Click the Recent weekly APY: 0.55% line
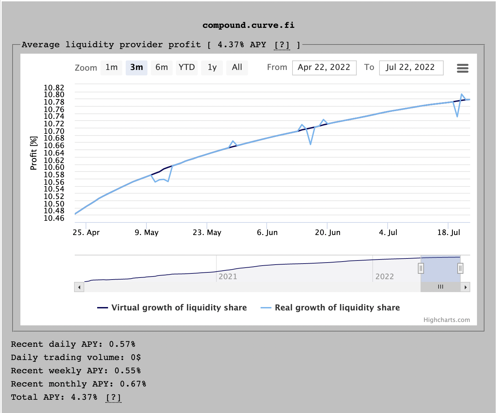Screen dimensions: 496x413 coord(76,371)
